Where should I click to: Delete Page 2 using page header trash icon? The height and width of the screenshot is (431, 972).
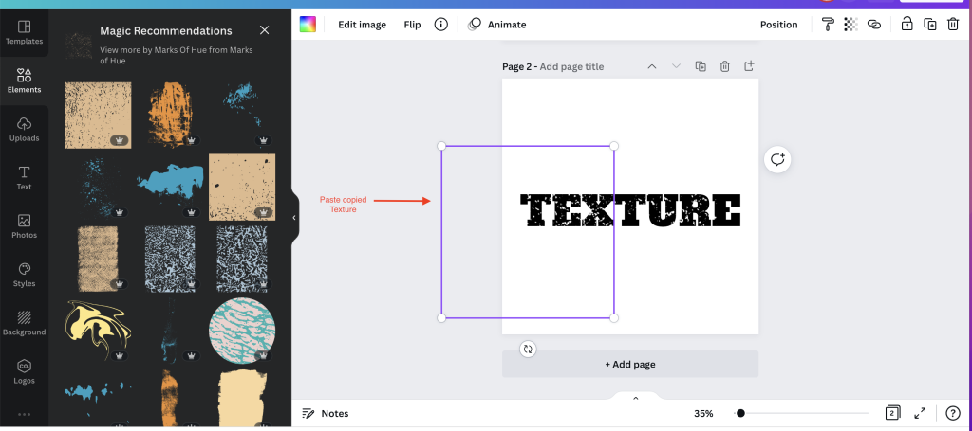click(724, 66)
